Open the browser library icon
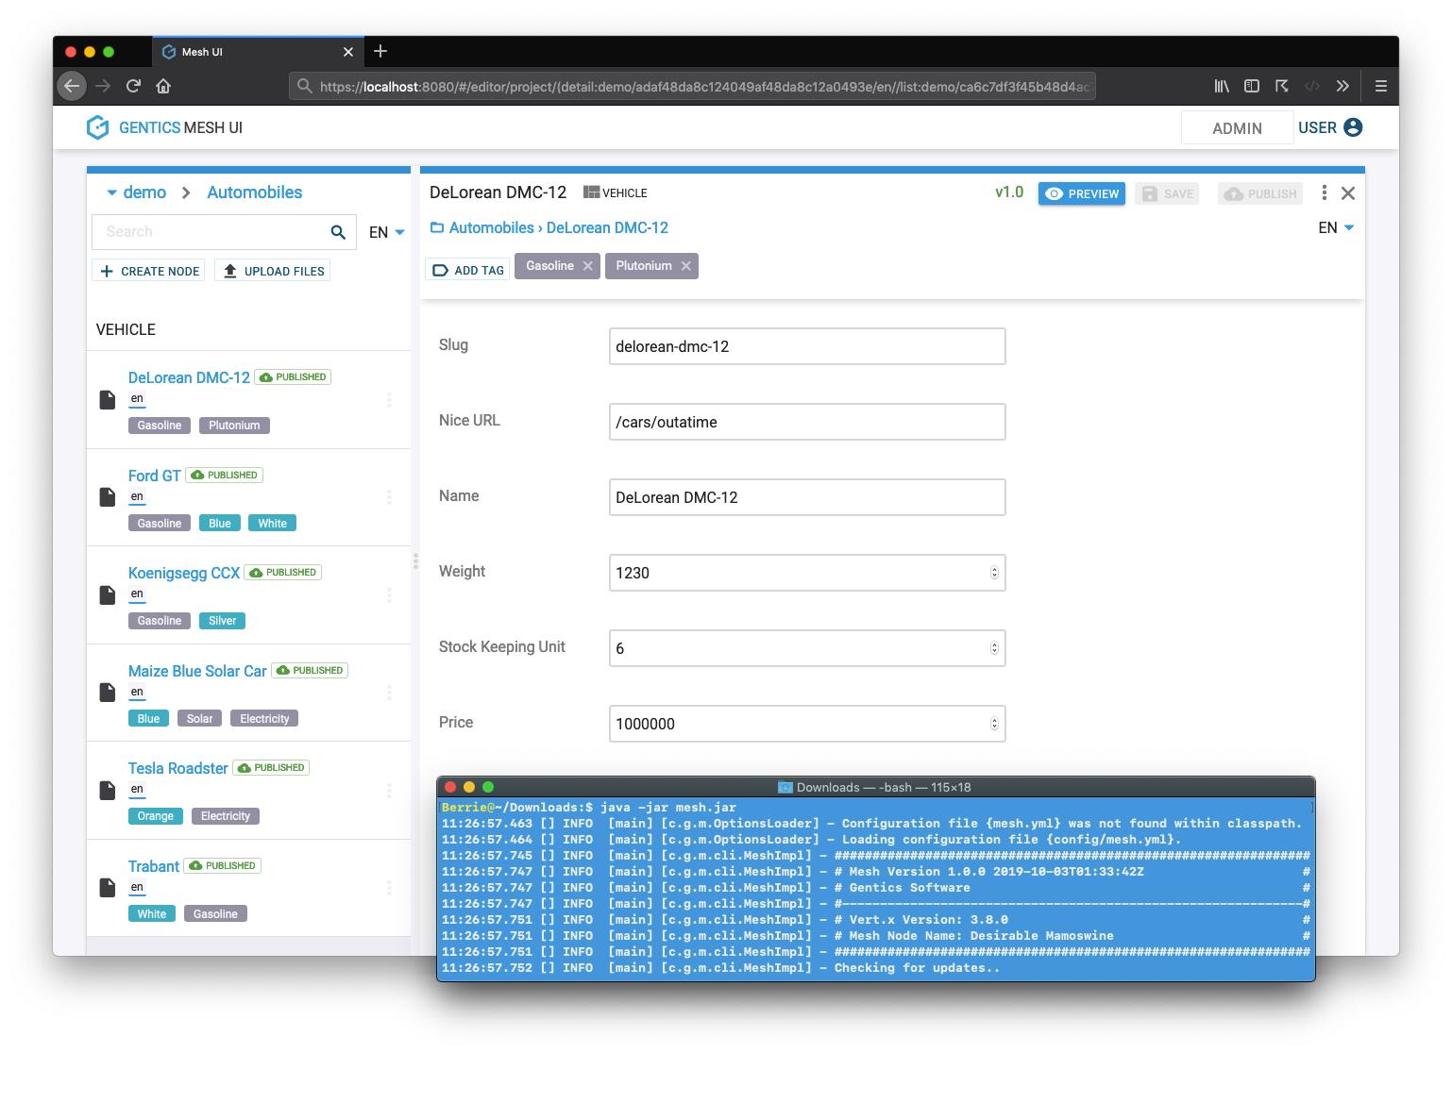Image resolution: width=1452 pixels, height=1120 pixels. coord(1222,86)
